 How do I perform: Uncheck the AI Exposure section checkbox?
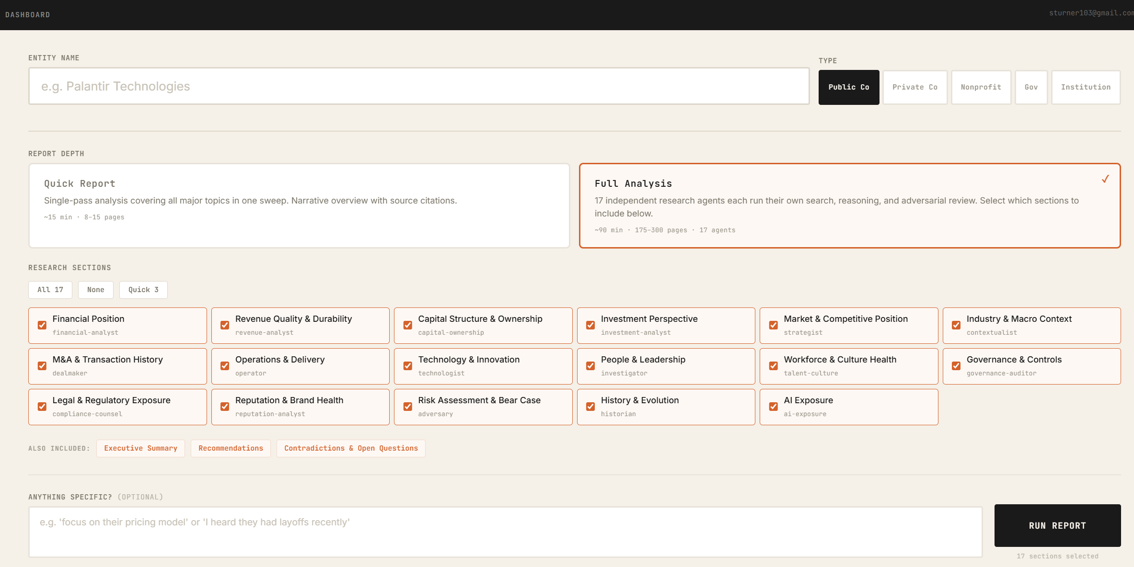tap(773, 407)
